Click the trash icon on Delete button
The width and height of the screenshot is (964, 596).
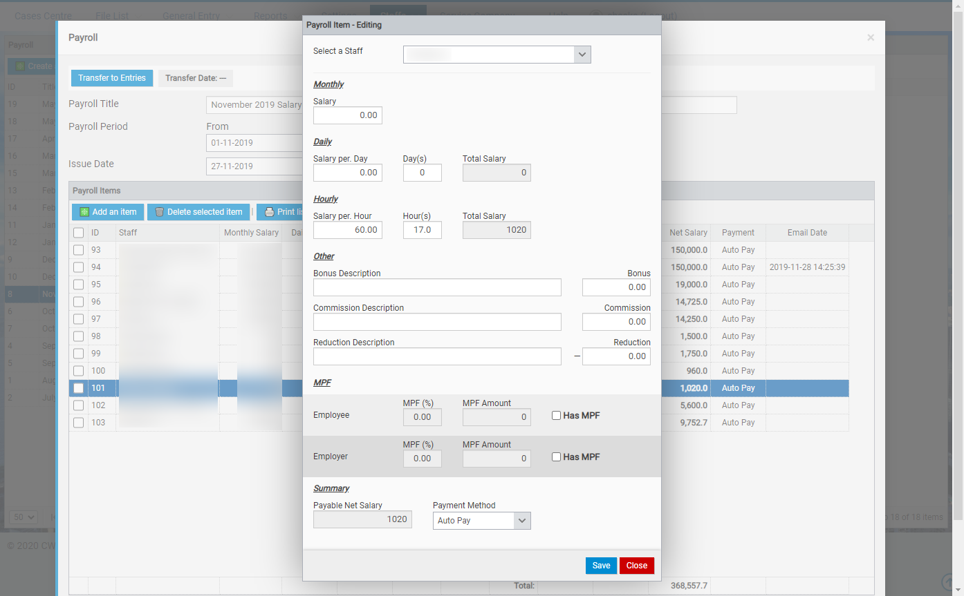tap(160, 212)
